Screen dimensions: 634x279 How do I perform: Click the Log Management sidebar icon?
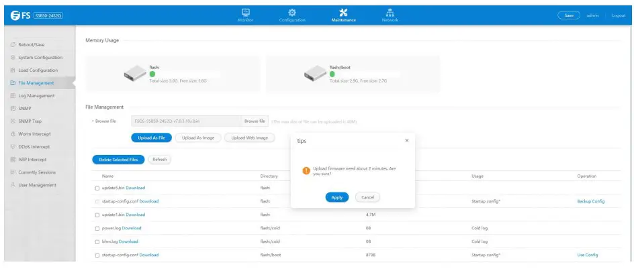pyautogui.click(x=13, y=96)
